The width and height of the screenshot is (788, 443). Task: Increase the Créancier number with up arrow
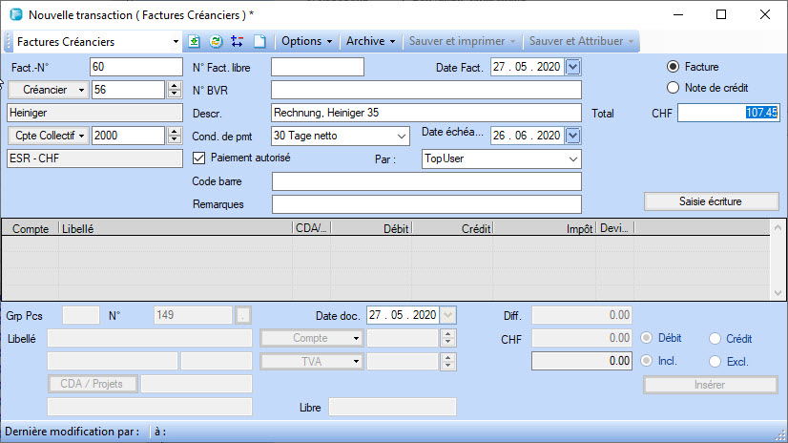174,85
